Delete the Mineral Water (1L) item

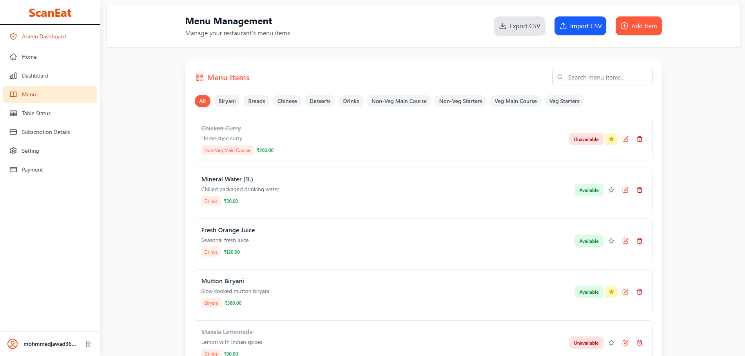[x=640, y=190]
